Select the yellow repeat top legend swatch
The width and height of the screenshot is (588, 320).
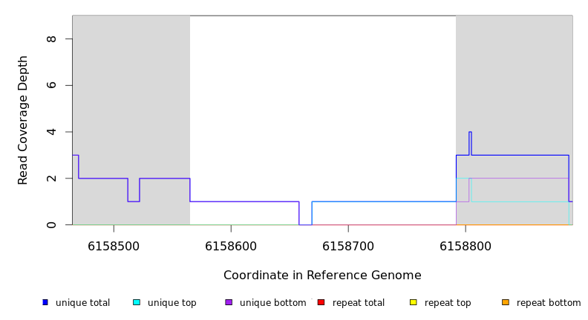pos(414,302)
